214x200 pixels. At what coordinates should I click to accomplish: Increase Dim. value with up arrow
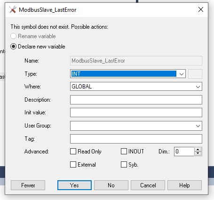198,150
